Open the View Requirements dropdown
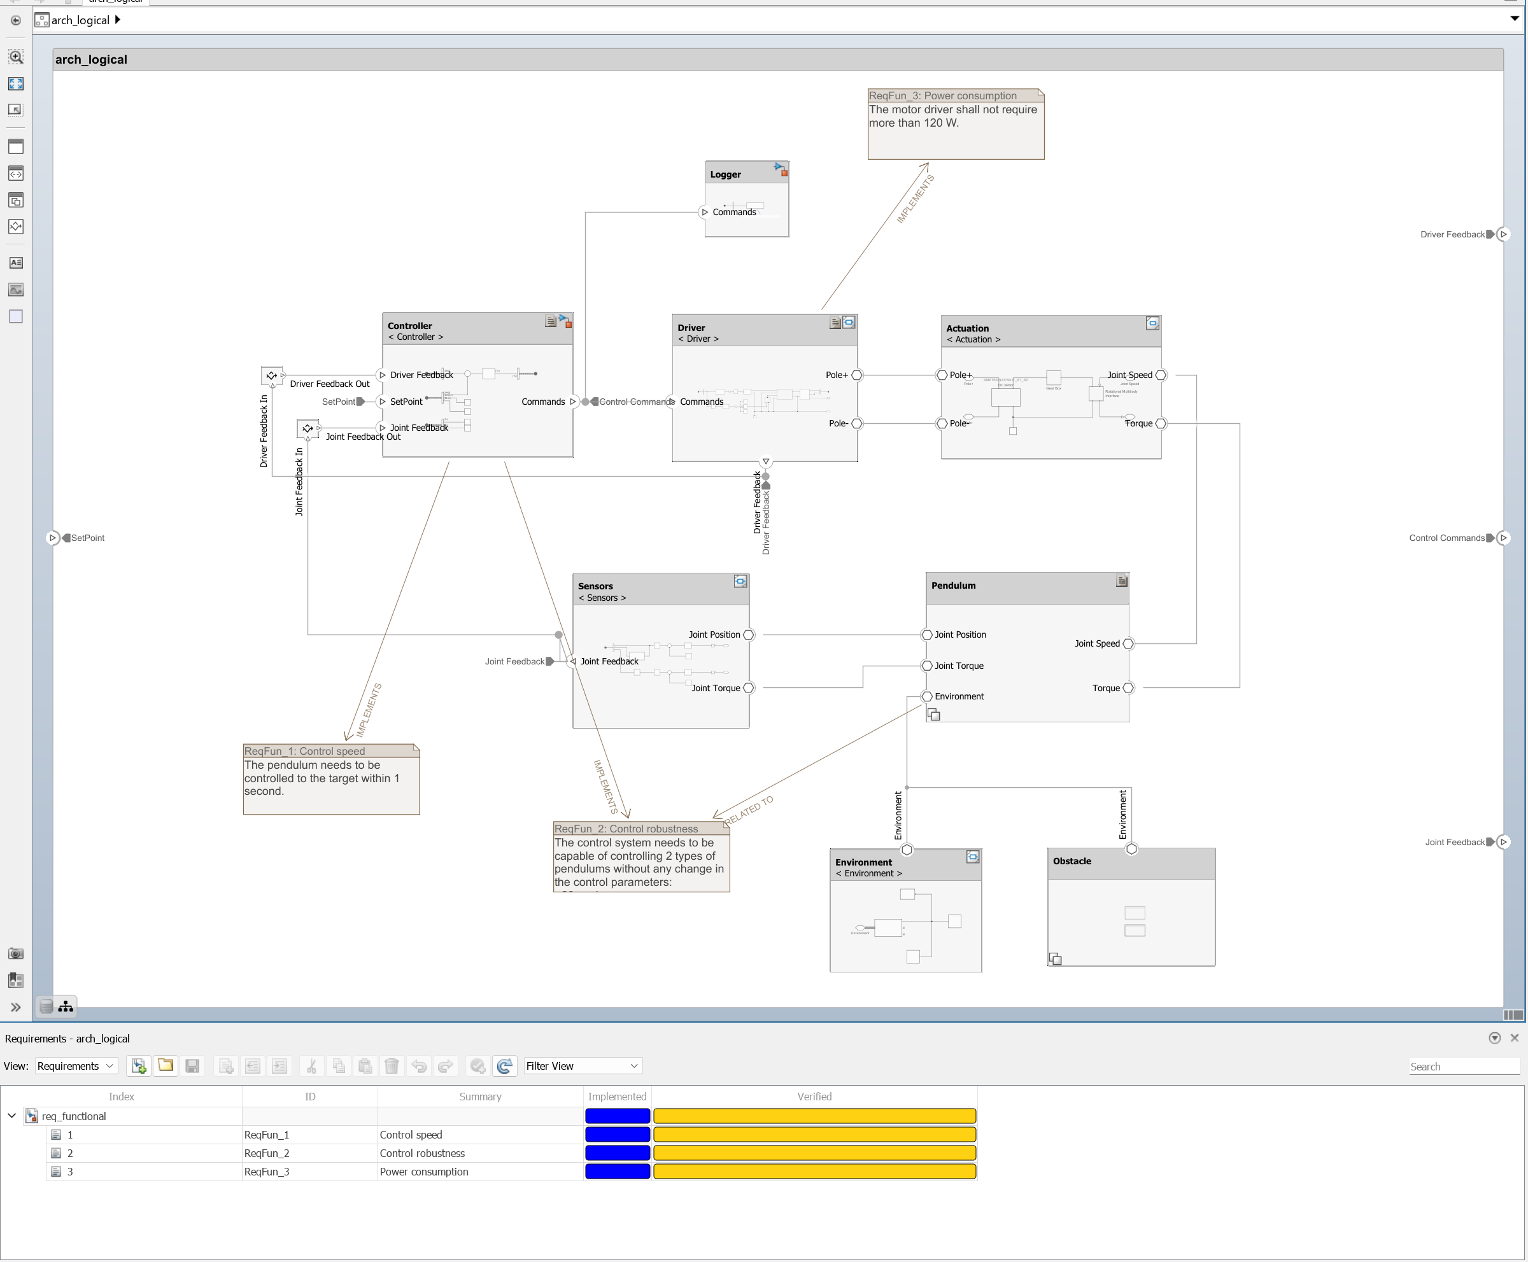 (76, 1066)
